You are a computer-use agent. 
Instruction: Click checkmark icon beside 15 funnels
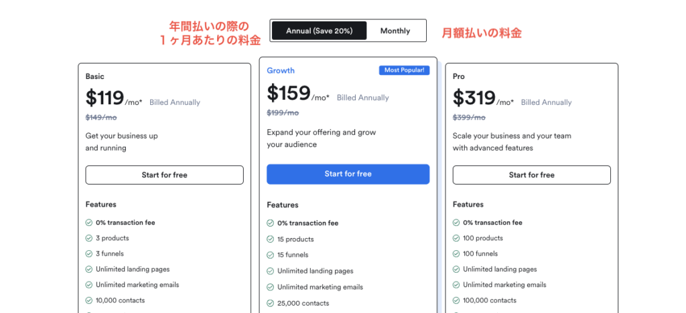pos(271,255)
